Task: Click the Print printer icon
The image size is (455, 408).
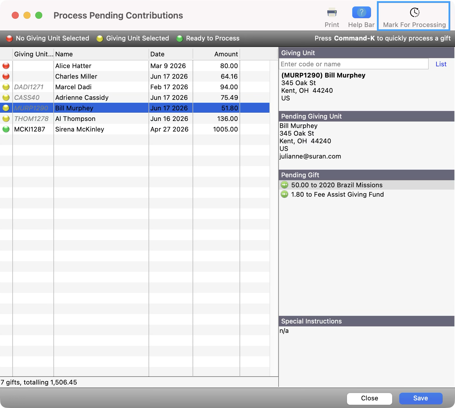Action: (x=332, y=13)
